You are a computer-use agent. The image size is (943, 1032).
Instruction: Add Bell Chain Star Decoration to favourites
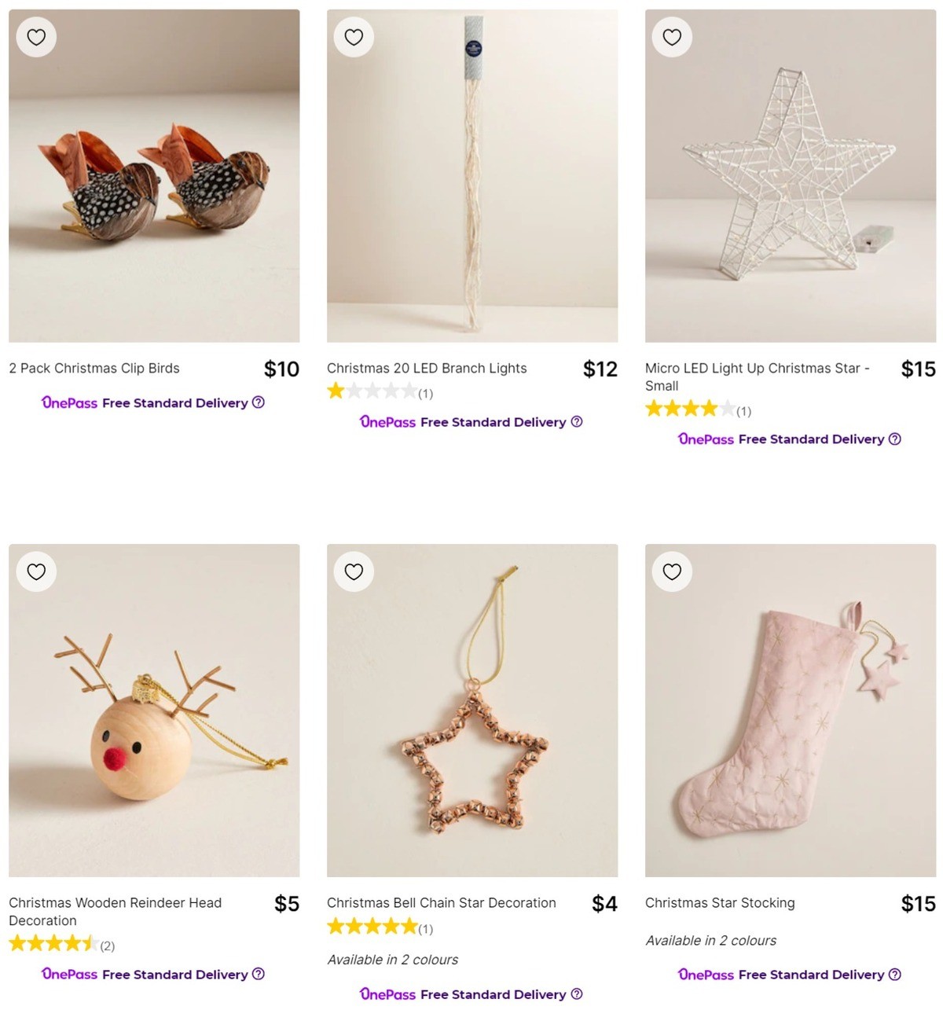tap(354, 572)
